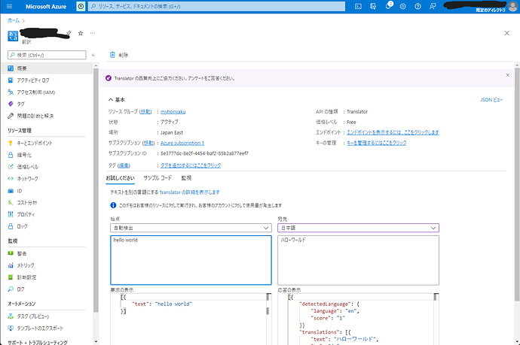520x345 pixels.
Task: Focus the top resource search bar
Action: click(x=216, y=6)
